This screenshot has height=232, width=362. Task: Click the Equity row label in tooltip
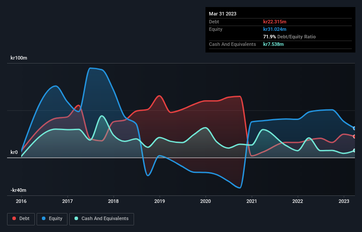(x=216, y=29)
